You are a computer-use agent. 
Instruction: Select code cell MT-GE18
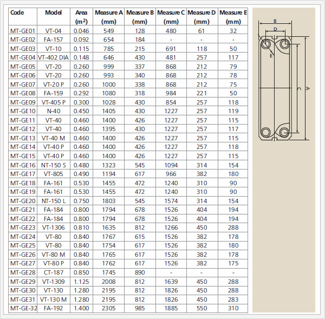[23, 183]
